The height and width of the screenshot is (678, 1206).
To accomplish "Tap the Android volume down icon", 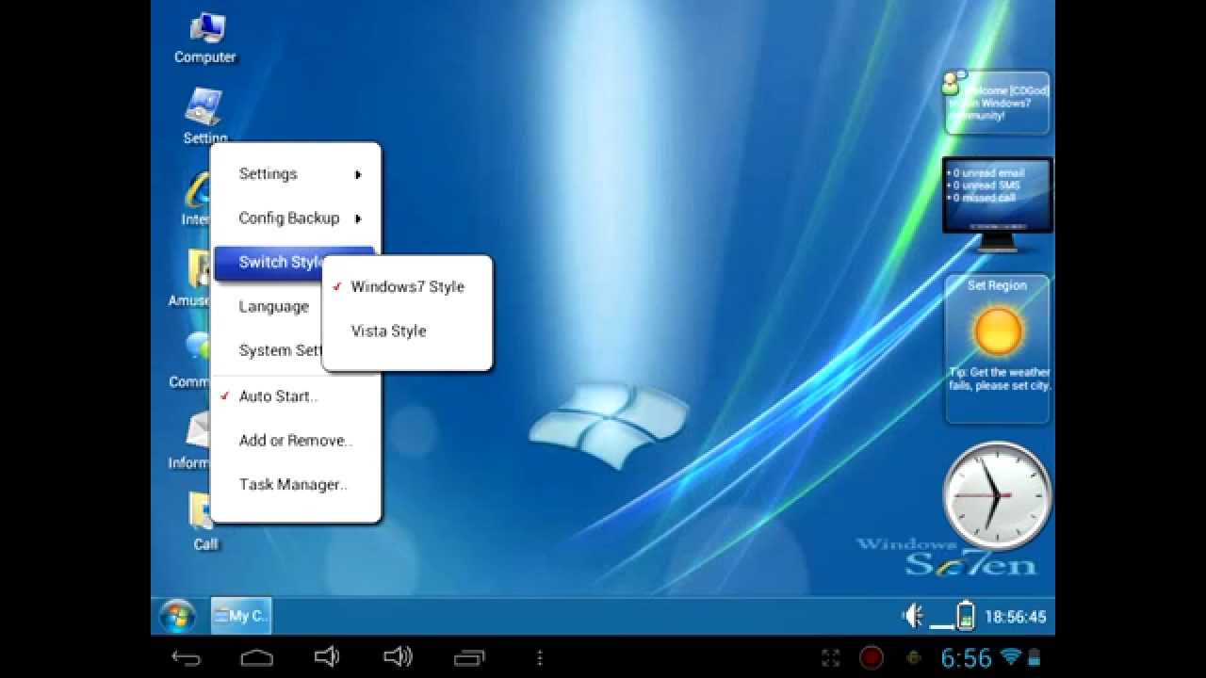I will tap(327, 656).
